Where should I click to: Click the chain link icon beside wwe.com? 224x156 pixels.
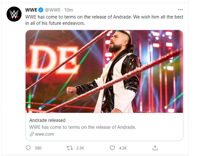pyautogui.click(x=32, y=134)
